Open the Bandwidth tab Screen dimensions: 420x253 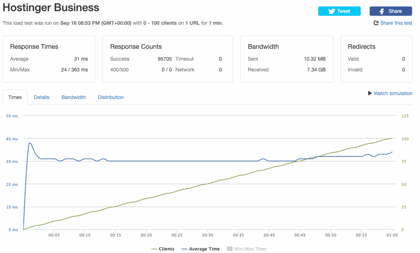point(73,97)
